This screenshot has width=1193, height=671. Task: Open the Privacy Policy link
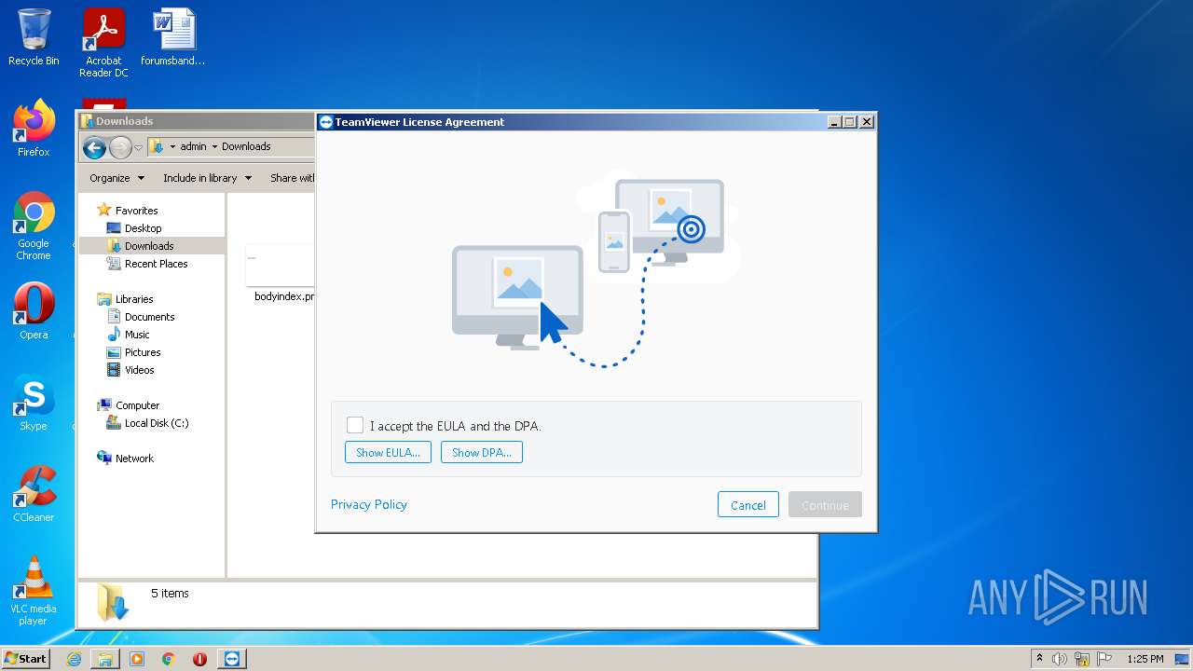click(x=369, y=504)
